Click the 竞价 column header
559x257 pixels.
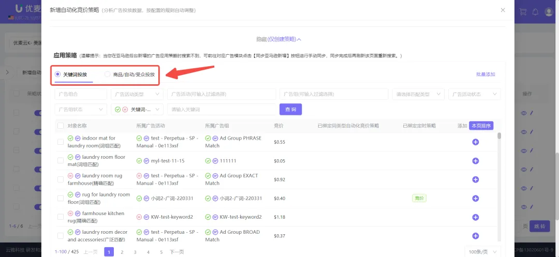tap(278, 126)
